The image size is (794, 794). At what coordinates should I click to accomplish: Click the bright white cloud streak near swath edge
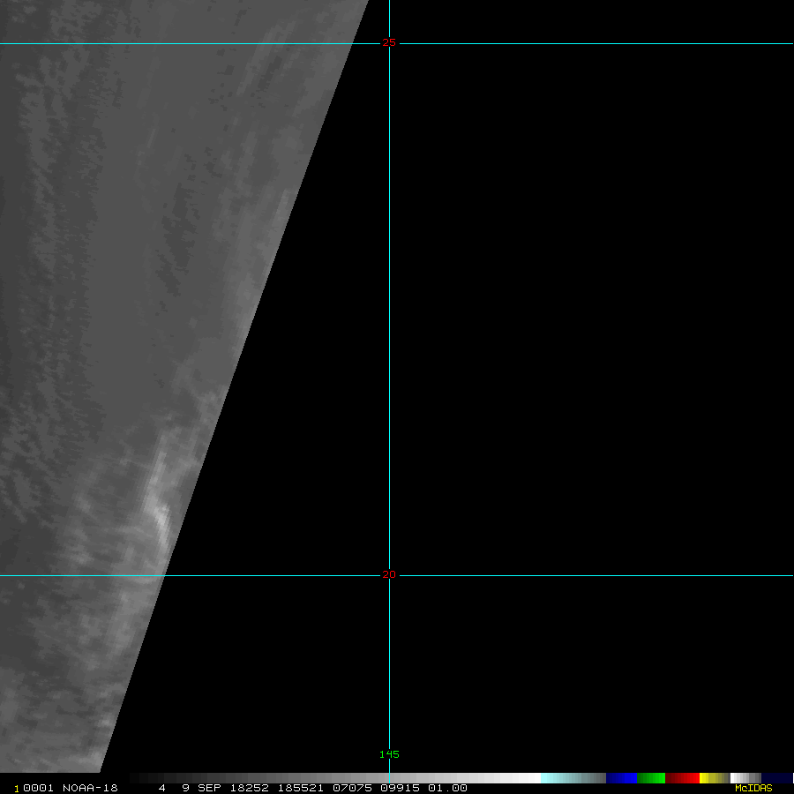tap(161, 516)
